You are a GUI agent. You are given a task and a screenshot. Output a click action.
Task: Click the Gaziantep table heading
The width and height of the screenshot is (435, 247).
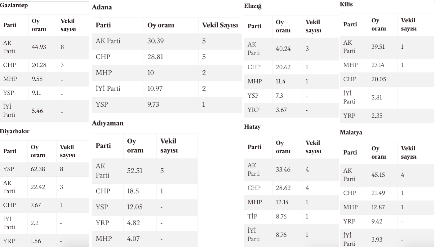coord(14,6)
